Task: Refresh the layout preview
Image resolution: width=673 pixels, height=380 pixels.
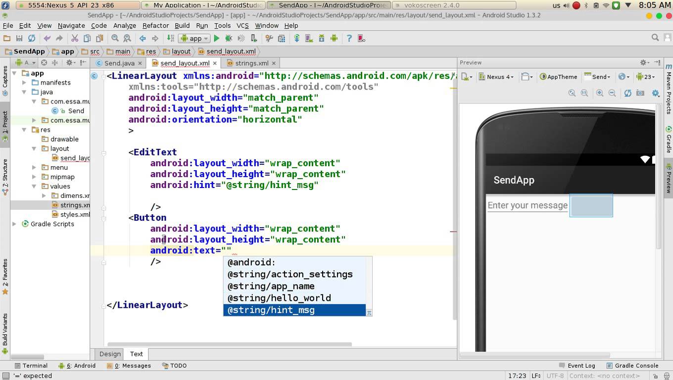Action: [x=627, y=93]
